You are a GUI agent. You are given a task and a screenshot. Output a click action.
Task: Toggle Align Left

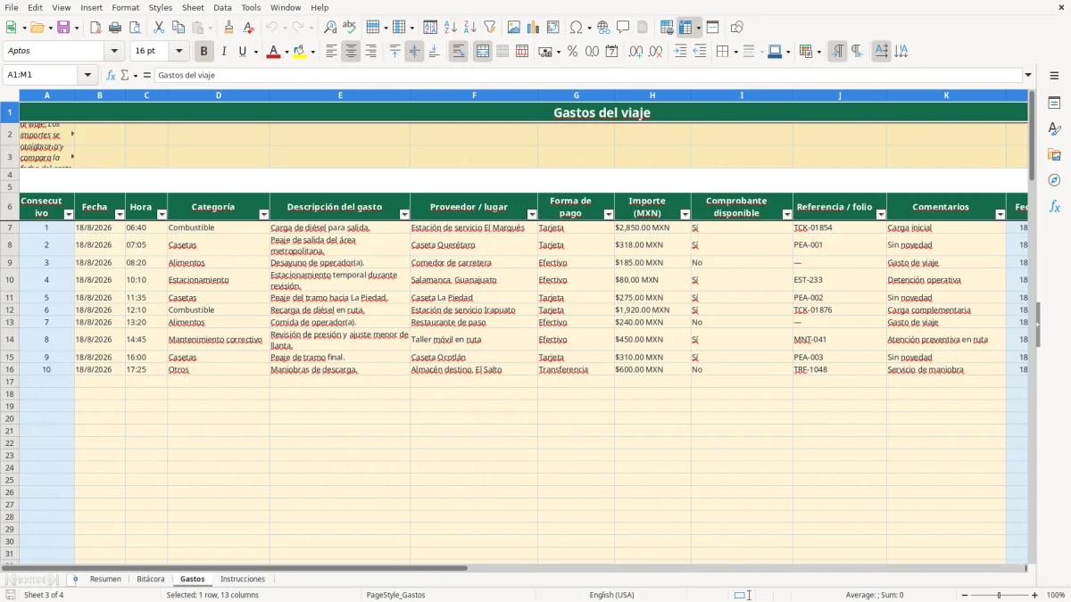point(331,52)
